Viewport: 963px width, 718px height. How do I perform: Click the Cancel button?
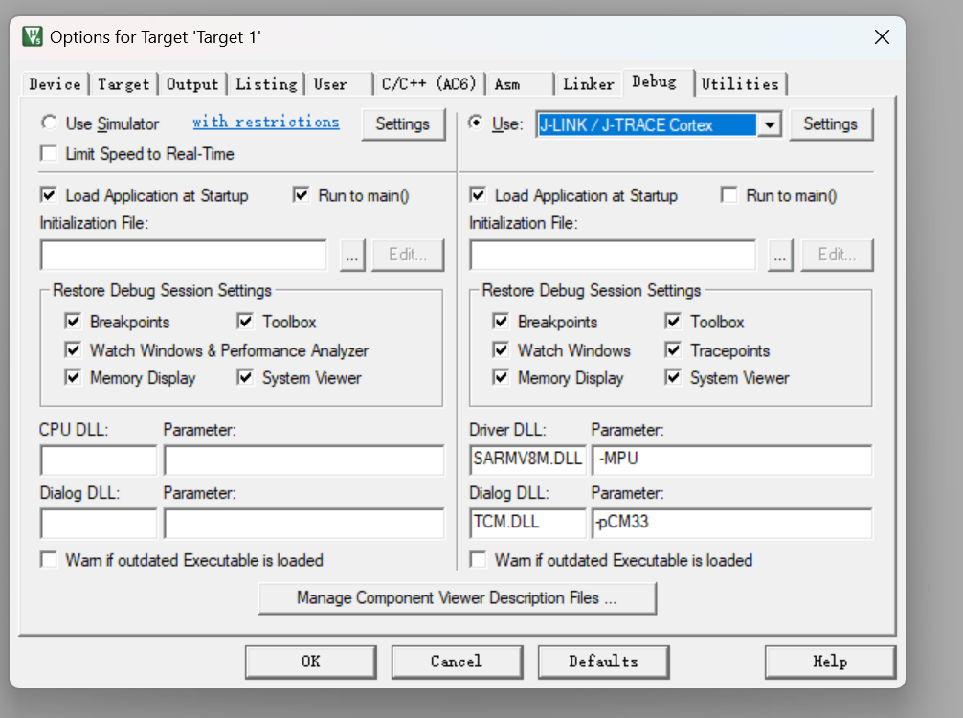457,662
